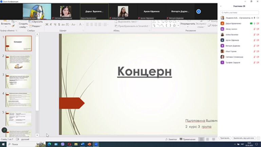261x147 pixels.
Task: Toggle Дарья Вдовиченко microphone in participants
Action: point(255,23)
